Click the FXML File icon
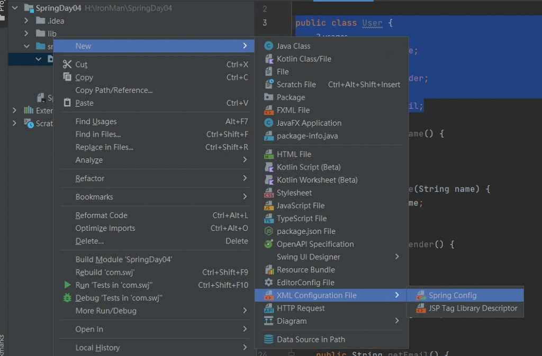The image size is (542, 356). coord(268,110)
